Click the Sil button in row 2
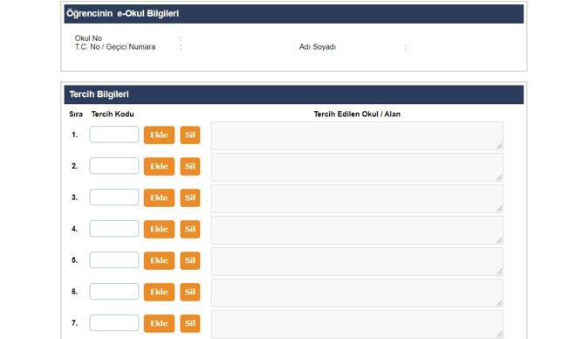This screenshot has height=339, width=576. point(190,166)
